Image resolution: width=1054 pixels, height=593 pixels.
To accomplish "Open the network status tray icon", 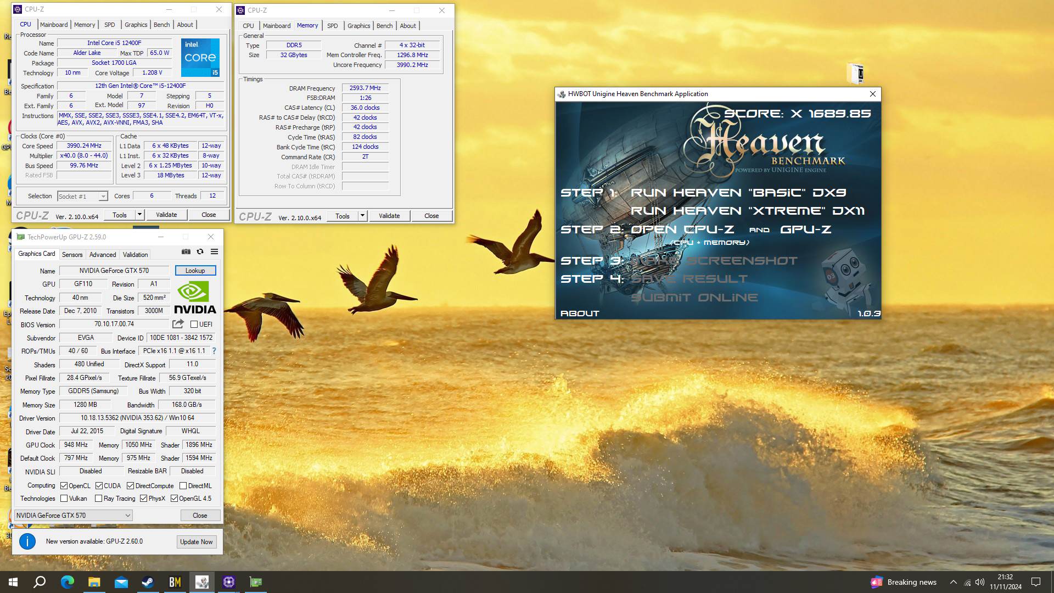I will [967, 583].
